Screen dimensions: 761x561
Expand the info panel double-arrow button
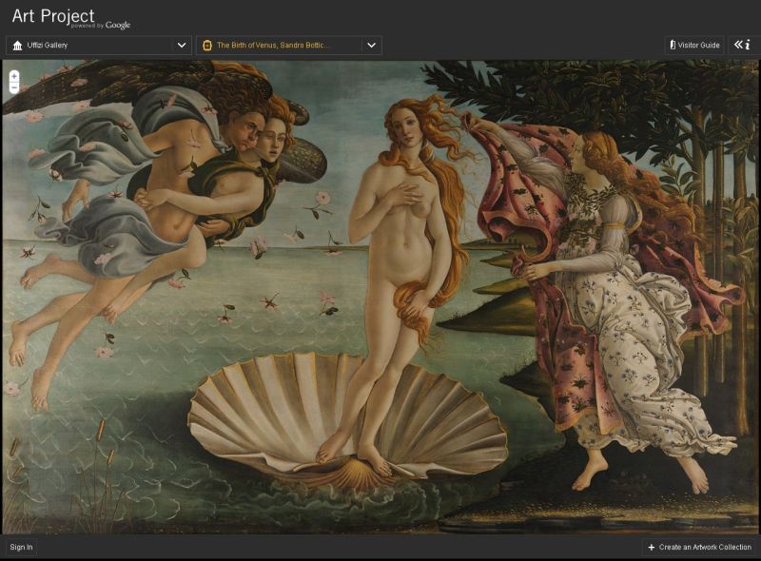coord(742,45)
